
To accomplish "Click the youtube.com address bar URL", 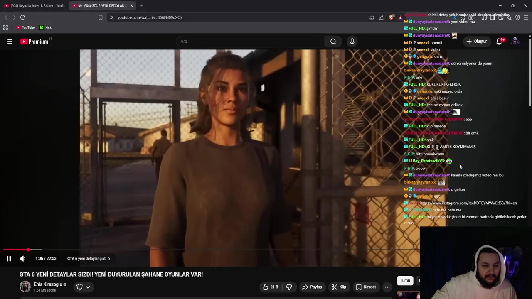I will pyautogui.click(x=150, y=17).
